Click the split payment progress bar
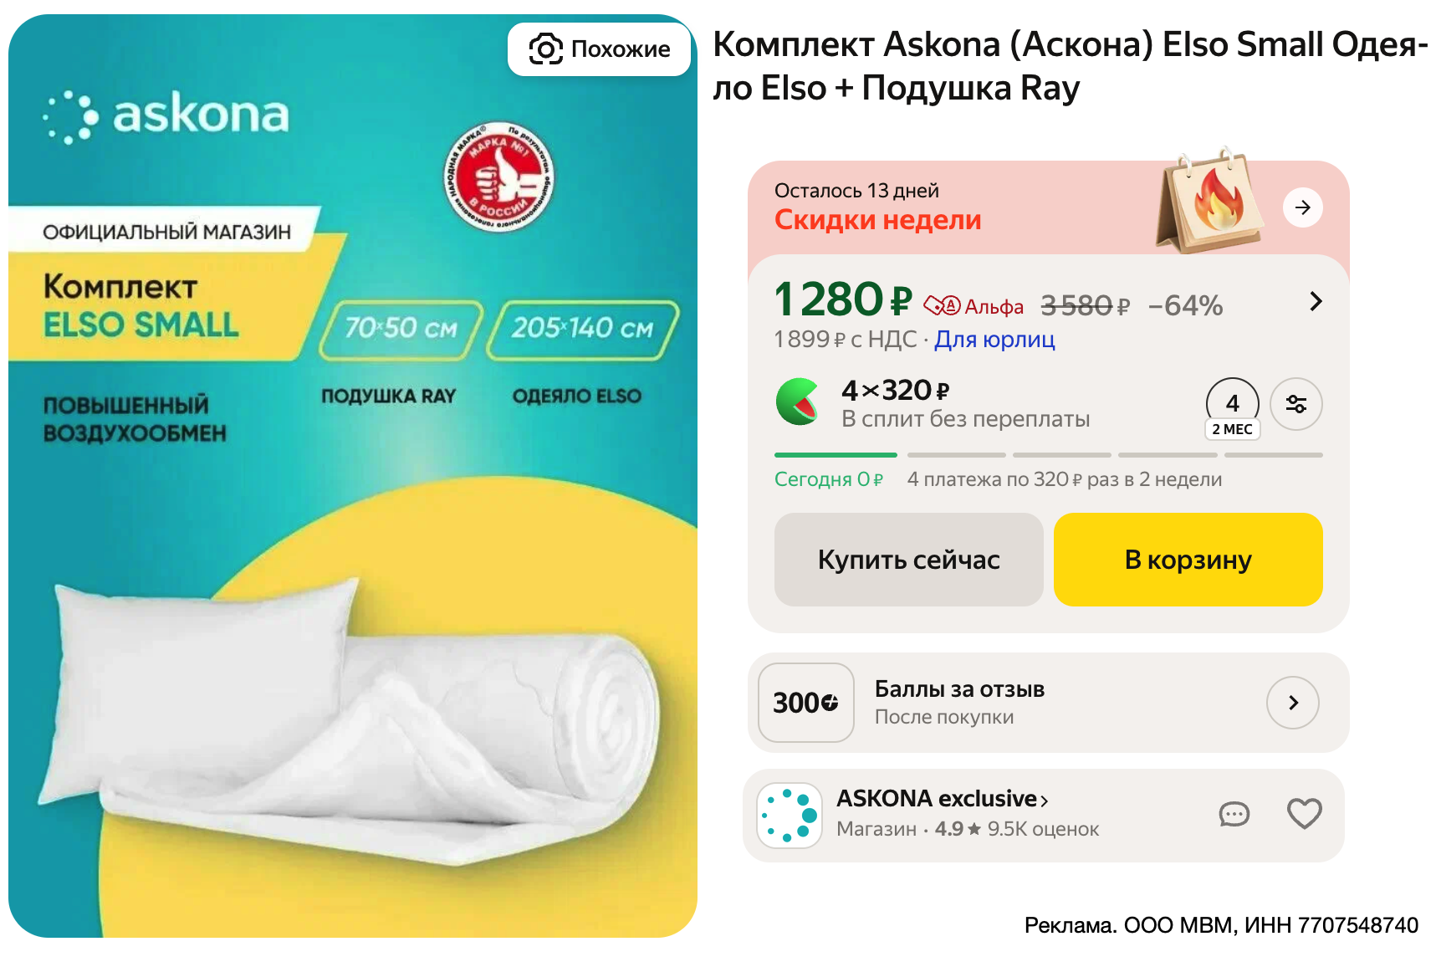This screenshot has width=1436, height=962. tap(1048, 455)
